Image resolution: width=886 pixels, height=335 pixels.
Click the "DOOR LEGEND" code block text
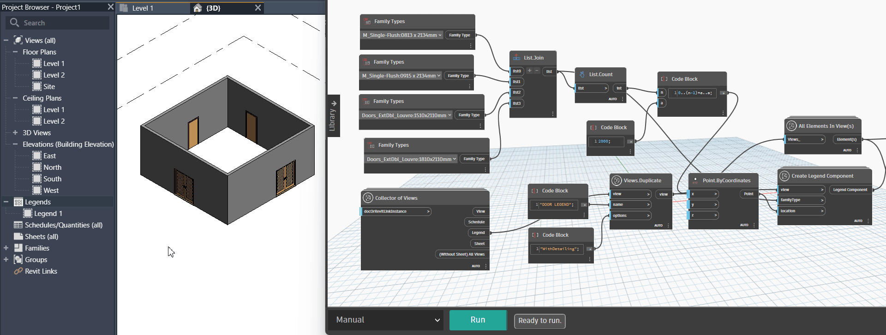pyautogui.click(x=557, y=204)
